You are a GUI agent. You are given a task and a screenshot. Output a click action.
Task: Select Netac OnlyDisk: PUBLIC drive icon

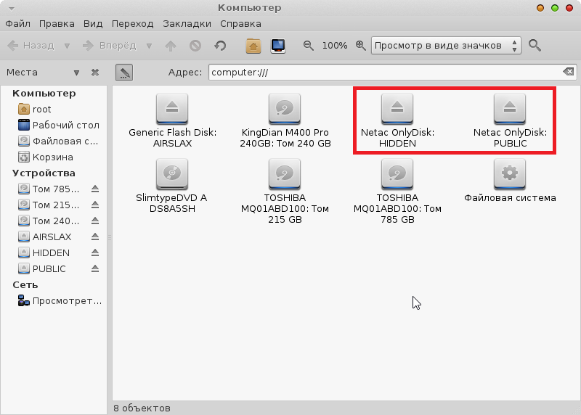point(510,109)
